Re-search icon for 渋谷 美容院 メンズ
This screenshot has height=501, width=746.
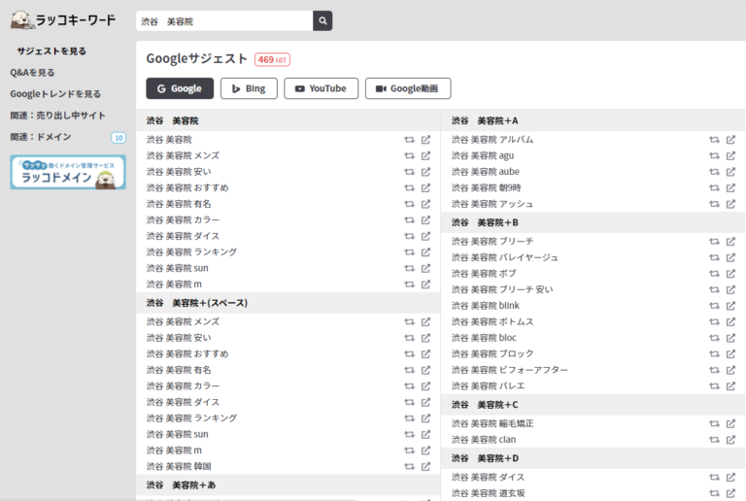click(x=410, y=155)
